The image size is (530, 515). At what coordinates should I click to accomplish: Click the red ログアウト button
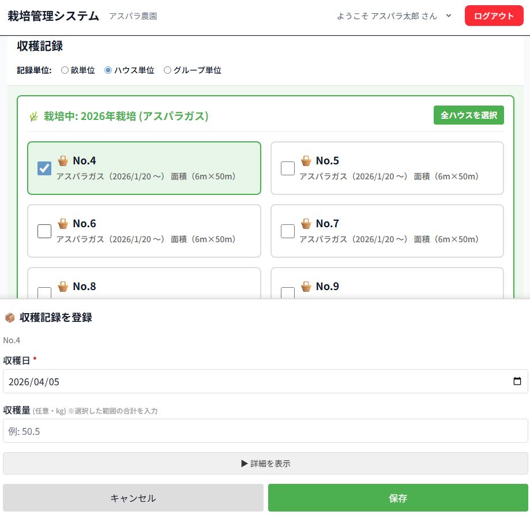coord(494,16)
